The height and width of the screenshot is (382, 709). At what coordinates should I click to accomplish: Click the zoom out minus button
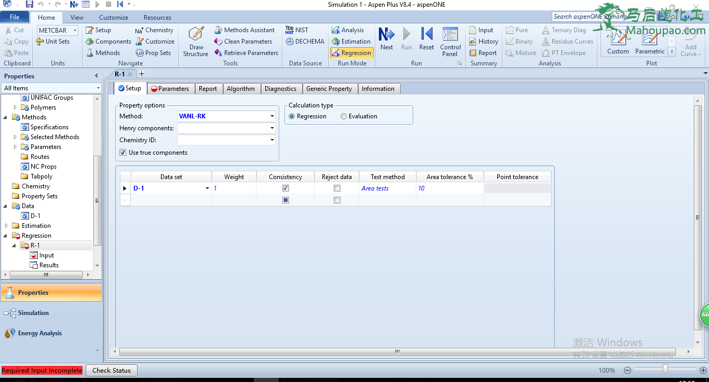pyautogui.click(x=628, y=370)
